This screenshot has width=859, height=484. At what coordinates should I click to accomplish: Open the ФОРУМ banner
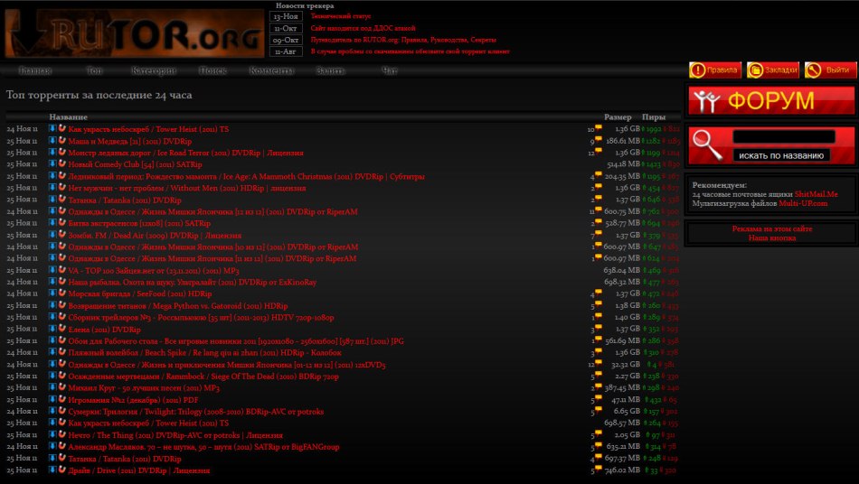coord(771,100)
